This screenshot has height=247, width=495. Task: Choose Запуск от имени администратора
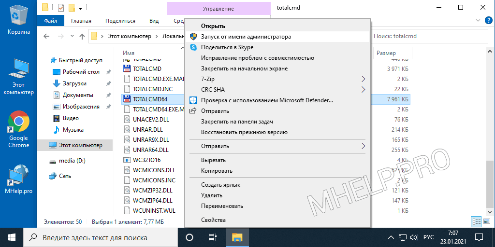[x=277, y=37]
